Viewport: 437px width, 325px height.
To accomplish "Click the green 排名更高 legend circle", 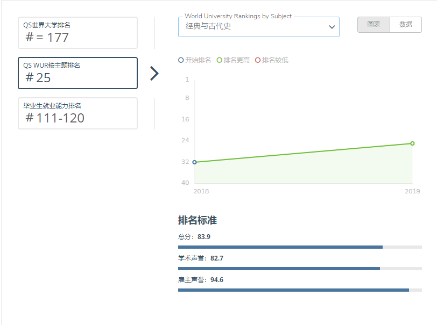I will pos(220,60).
